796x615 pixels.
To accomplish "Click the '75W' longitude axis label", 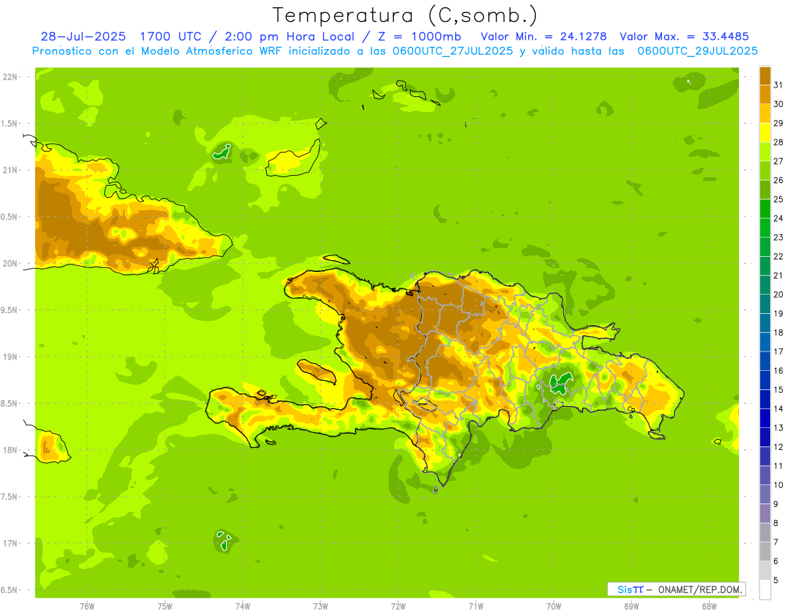I will click(x=165, y=606).
